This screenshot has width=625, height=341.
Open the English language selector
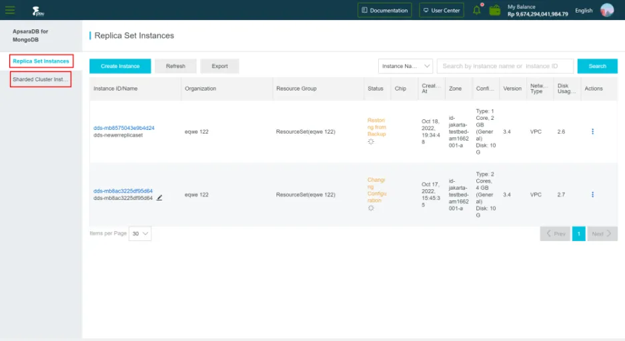[x=584, y=11]
